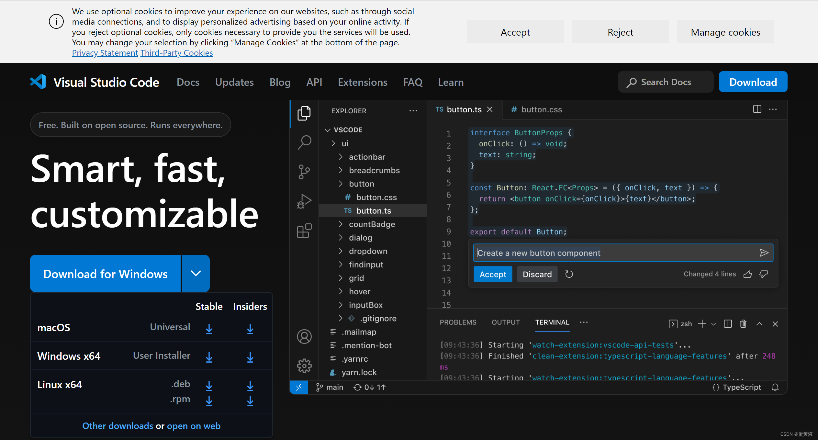Give thumbs down on the suggested change
Viewport: 818px width, 440px height.
pyautogui.click(x=764, y=274)
